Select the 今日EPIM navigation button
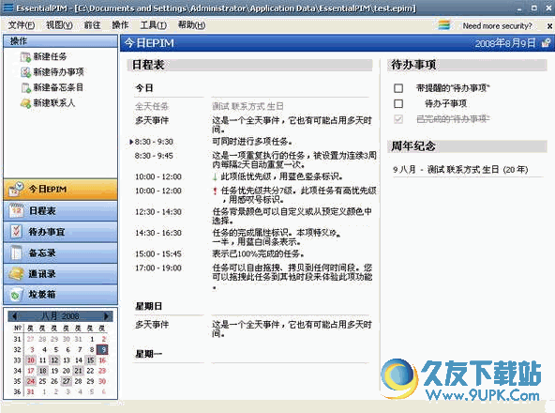The height and width of the screenshot is (413, 555). coord(61,190)
